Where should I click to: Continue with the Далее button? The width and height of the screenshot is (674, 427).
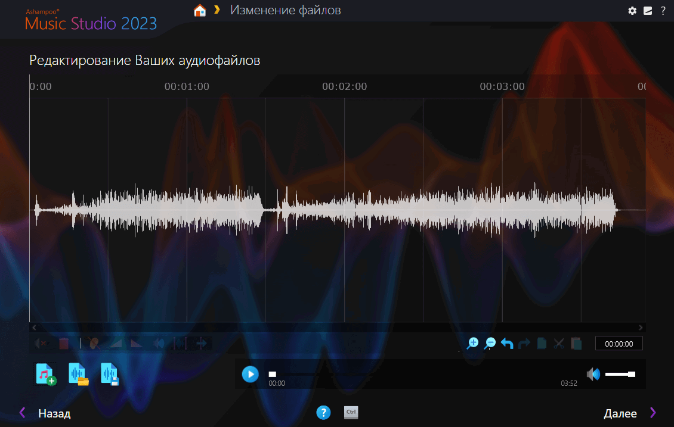(620, 414)
